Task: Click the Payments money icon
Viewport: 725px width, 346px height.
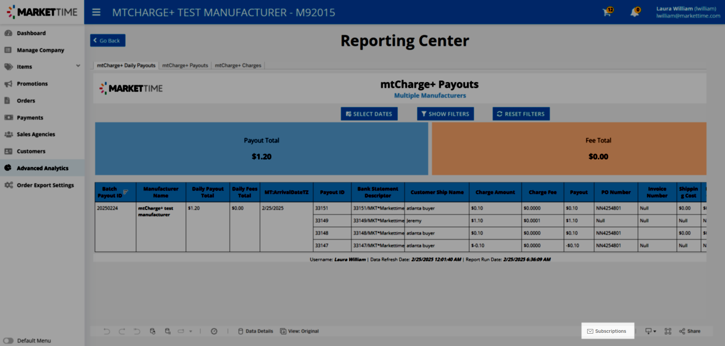Action: 8,117
